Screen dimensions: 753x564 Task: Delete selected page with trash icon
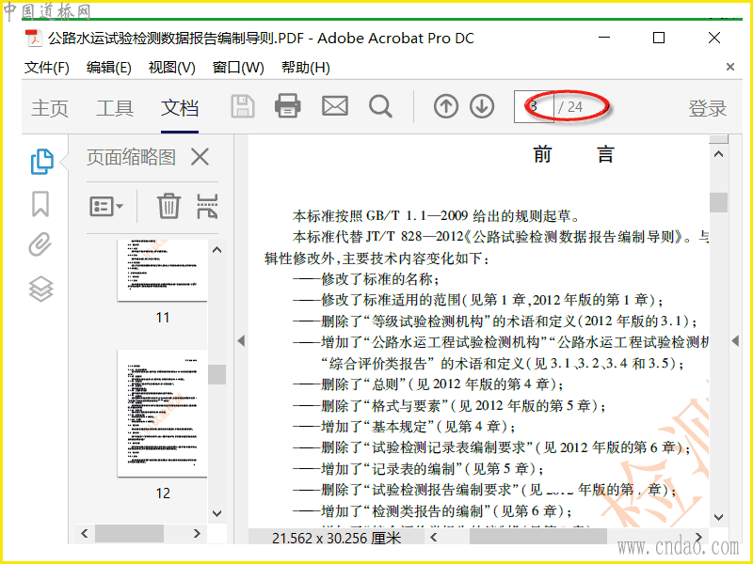pos(168,206)
